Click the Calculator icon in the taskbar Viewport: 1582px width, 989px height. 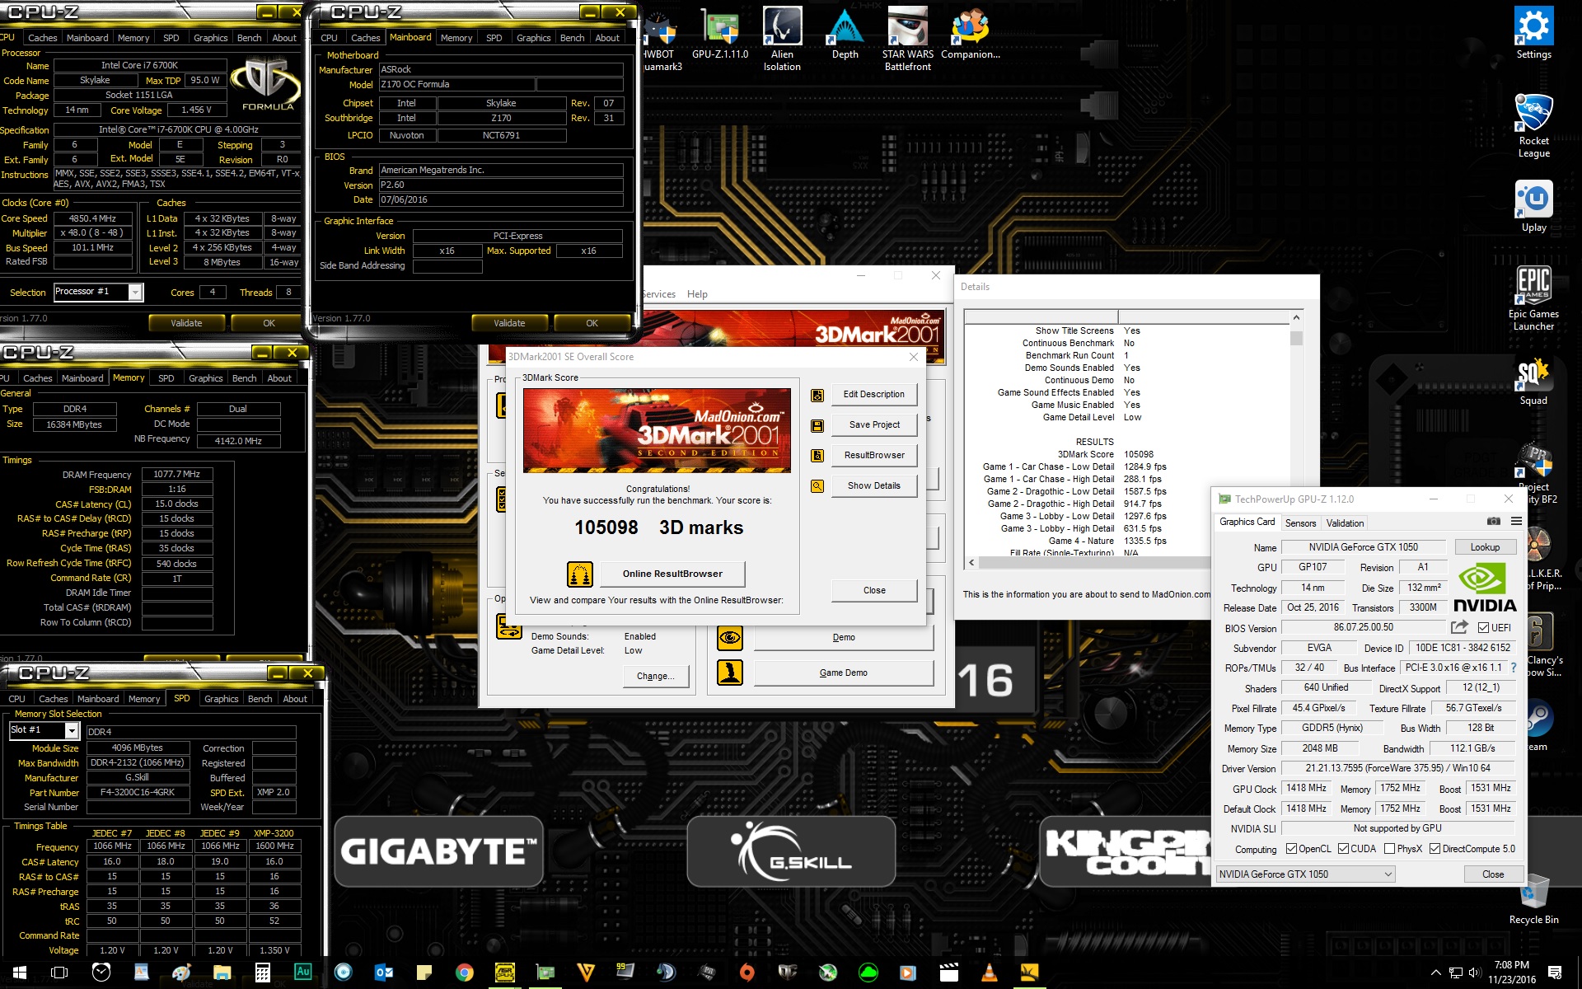point(262,973)
